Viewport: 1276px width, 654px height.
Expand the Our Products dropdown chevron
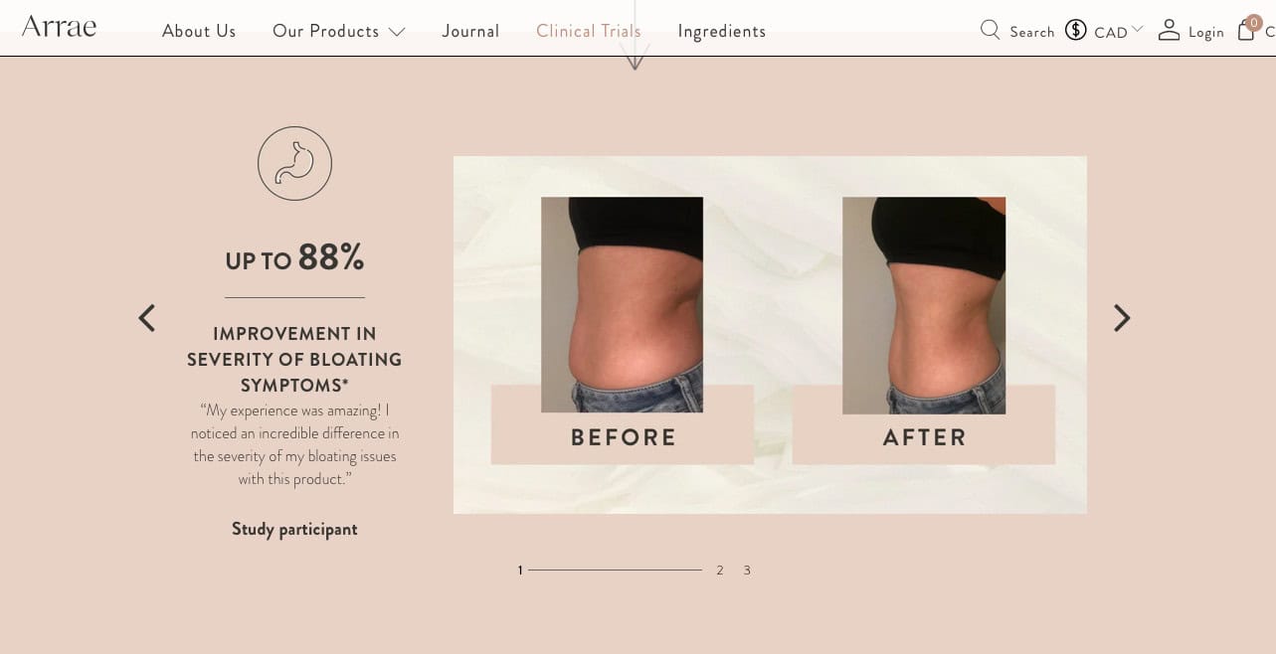(397, 32)
